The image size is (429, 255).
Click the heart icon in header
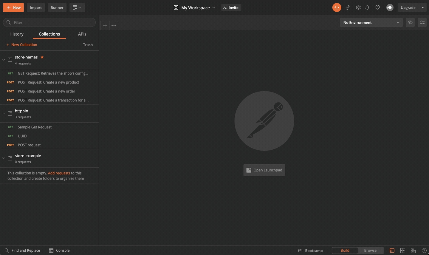[378, 7]
